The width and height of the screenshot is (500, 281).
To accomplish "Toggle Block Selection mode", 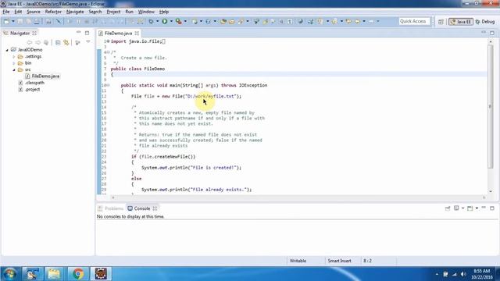I will (281, 21).
